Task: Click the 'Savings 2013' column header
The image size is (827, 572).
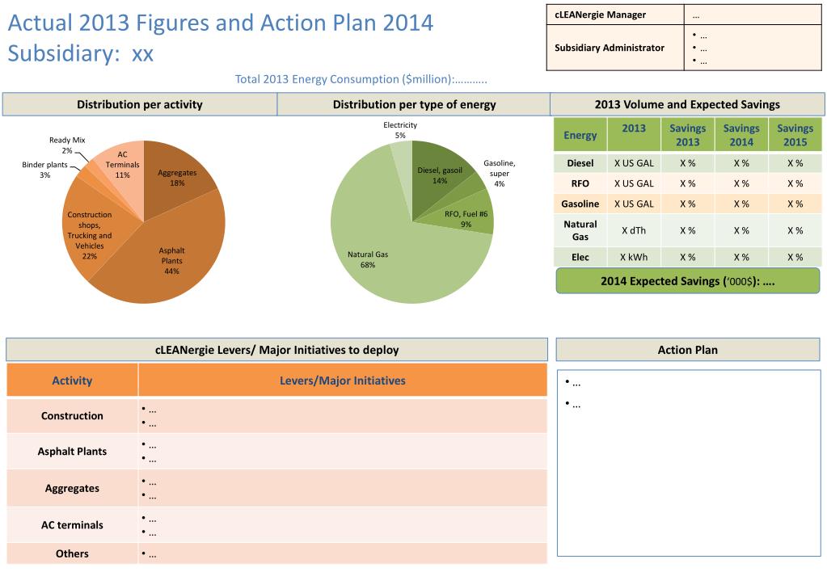Action: [x=688, y=135]
